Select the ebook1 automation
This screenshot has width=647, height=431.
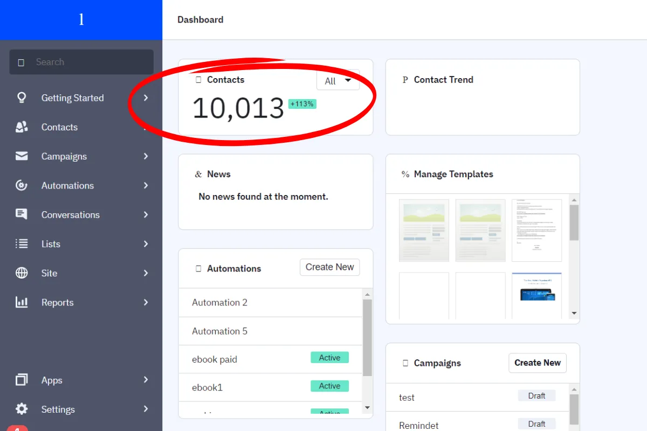[270, 387]
